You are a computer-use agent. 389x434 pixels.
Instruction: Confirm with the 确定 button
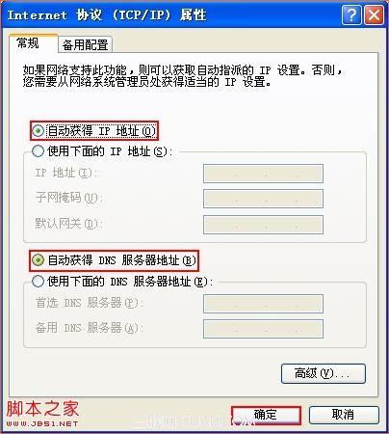click(x=266, y=415)
